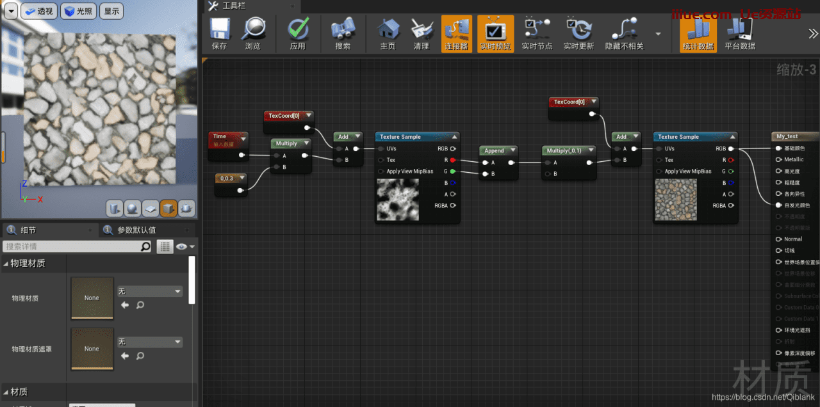Toggle Live Nodes (实时节点) option
The height and width of the screenshot is (407, 820).
click(536, 34)
